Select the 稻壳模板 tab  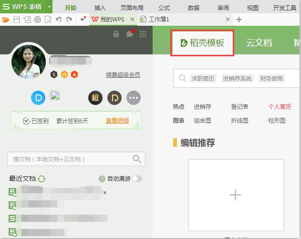point(203,43)
